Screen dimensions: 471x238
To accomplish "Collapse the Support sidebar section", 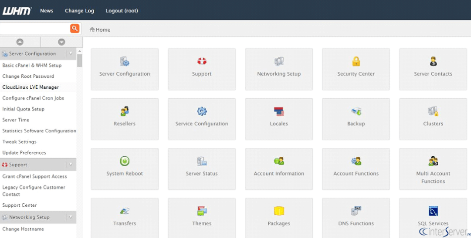I will pyautogui.click(x=70, y=165).
